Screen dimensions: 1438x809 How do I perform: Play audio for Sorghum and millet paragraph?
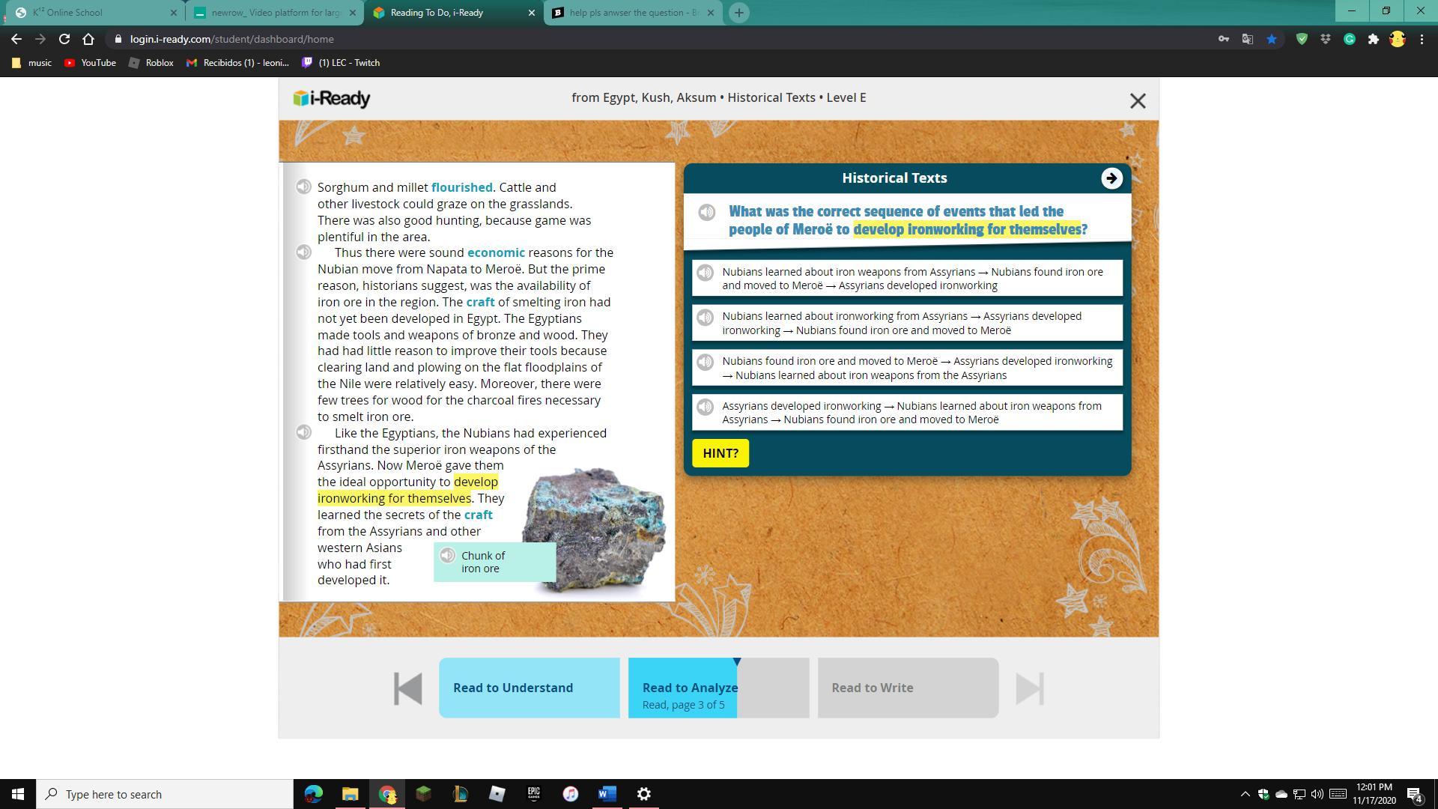coord(303,187)
